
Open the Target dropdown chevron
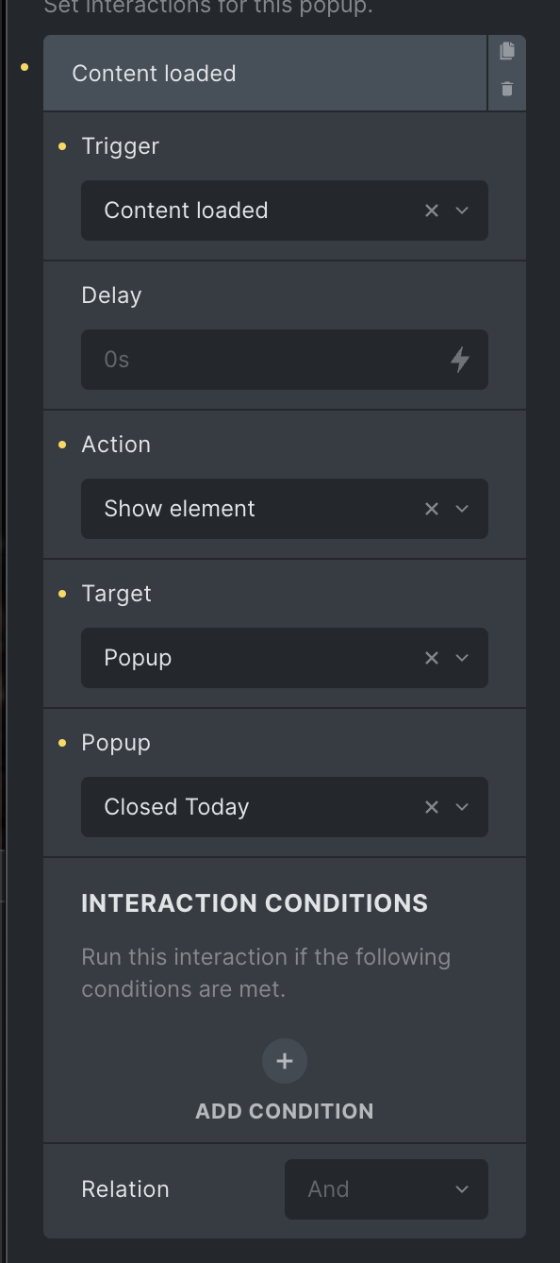(462, 658)
